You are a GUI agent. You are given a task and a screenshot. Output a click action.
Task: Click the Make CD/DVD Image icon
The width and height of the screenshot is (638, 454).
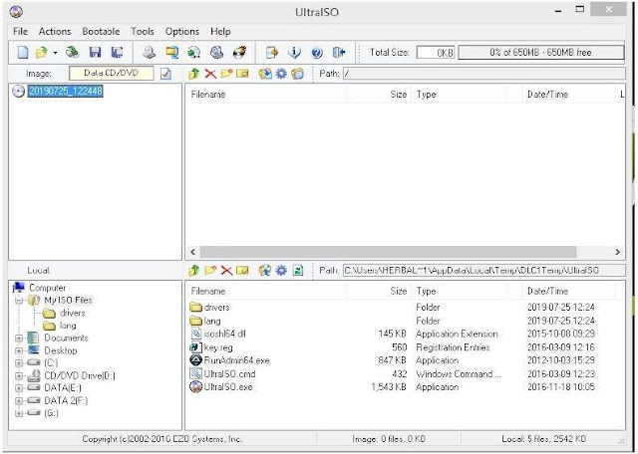coord(149,52)
